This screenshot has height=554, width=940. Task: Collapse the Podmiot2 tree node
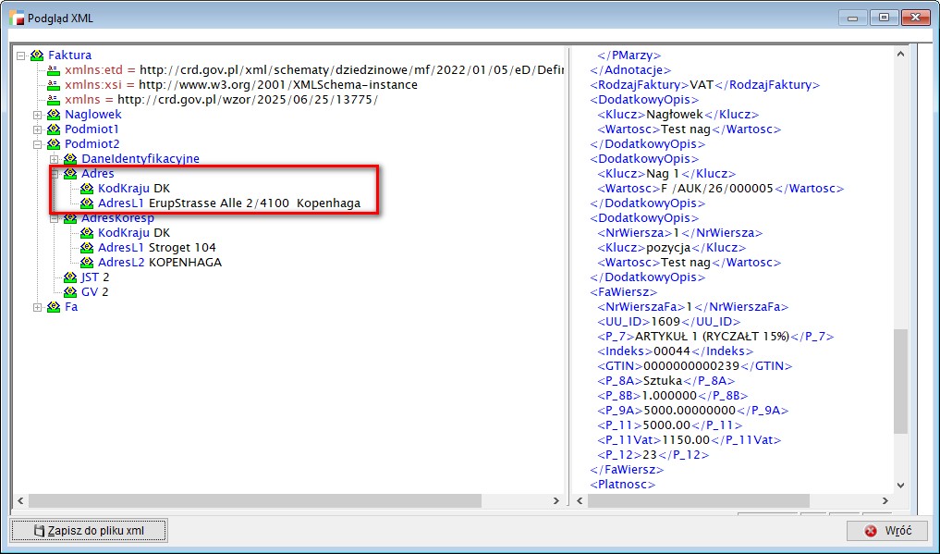[x=38, y=144]
